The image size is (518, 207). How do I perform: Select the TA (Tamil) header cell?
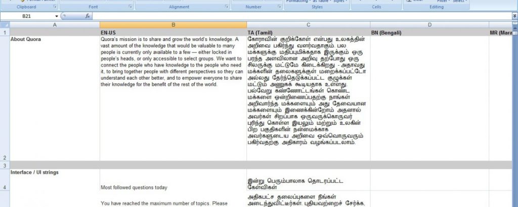point(308,32)
